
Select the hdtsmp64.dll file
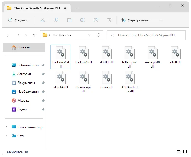click(130, 57)
